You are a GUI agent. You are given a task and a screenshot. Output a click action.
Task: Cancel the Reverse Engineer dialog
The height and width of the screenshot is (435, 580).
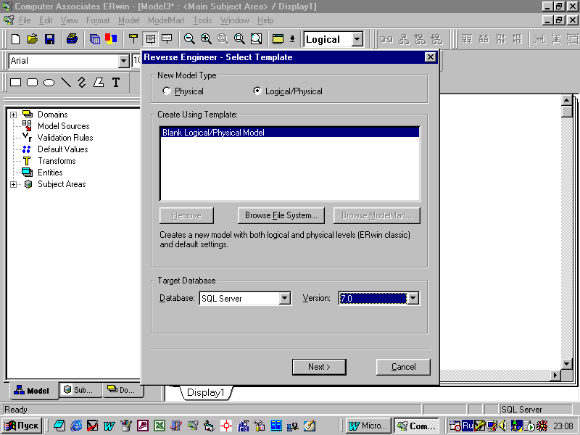click(x=403, y=367)
